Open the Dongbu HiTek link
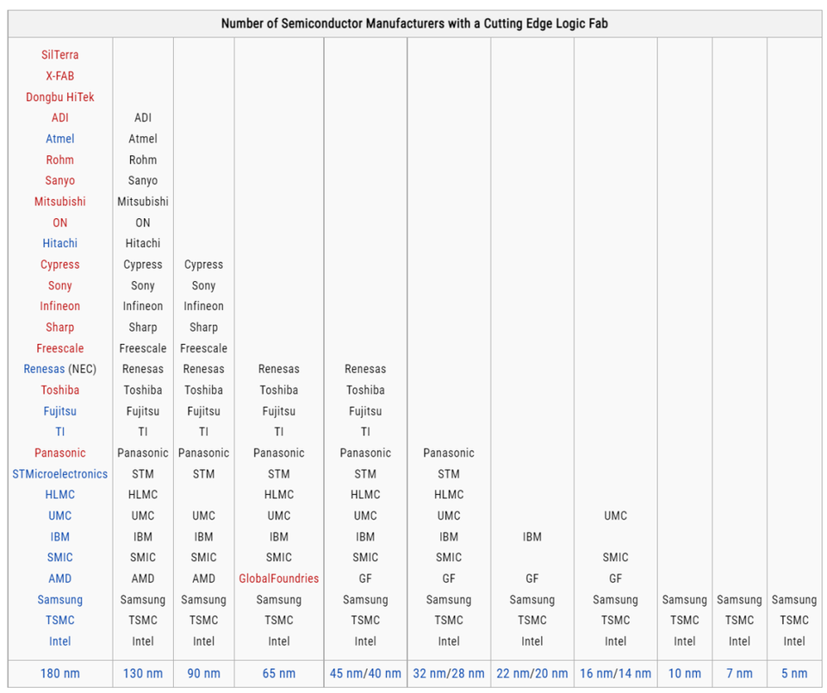Viewport: 827px width, 693px height. pyautogui.click(x=60, y=97)
